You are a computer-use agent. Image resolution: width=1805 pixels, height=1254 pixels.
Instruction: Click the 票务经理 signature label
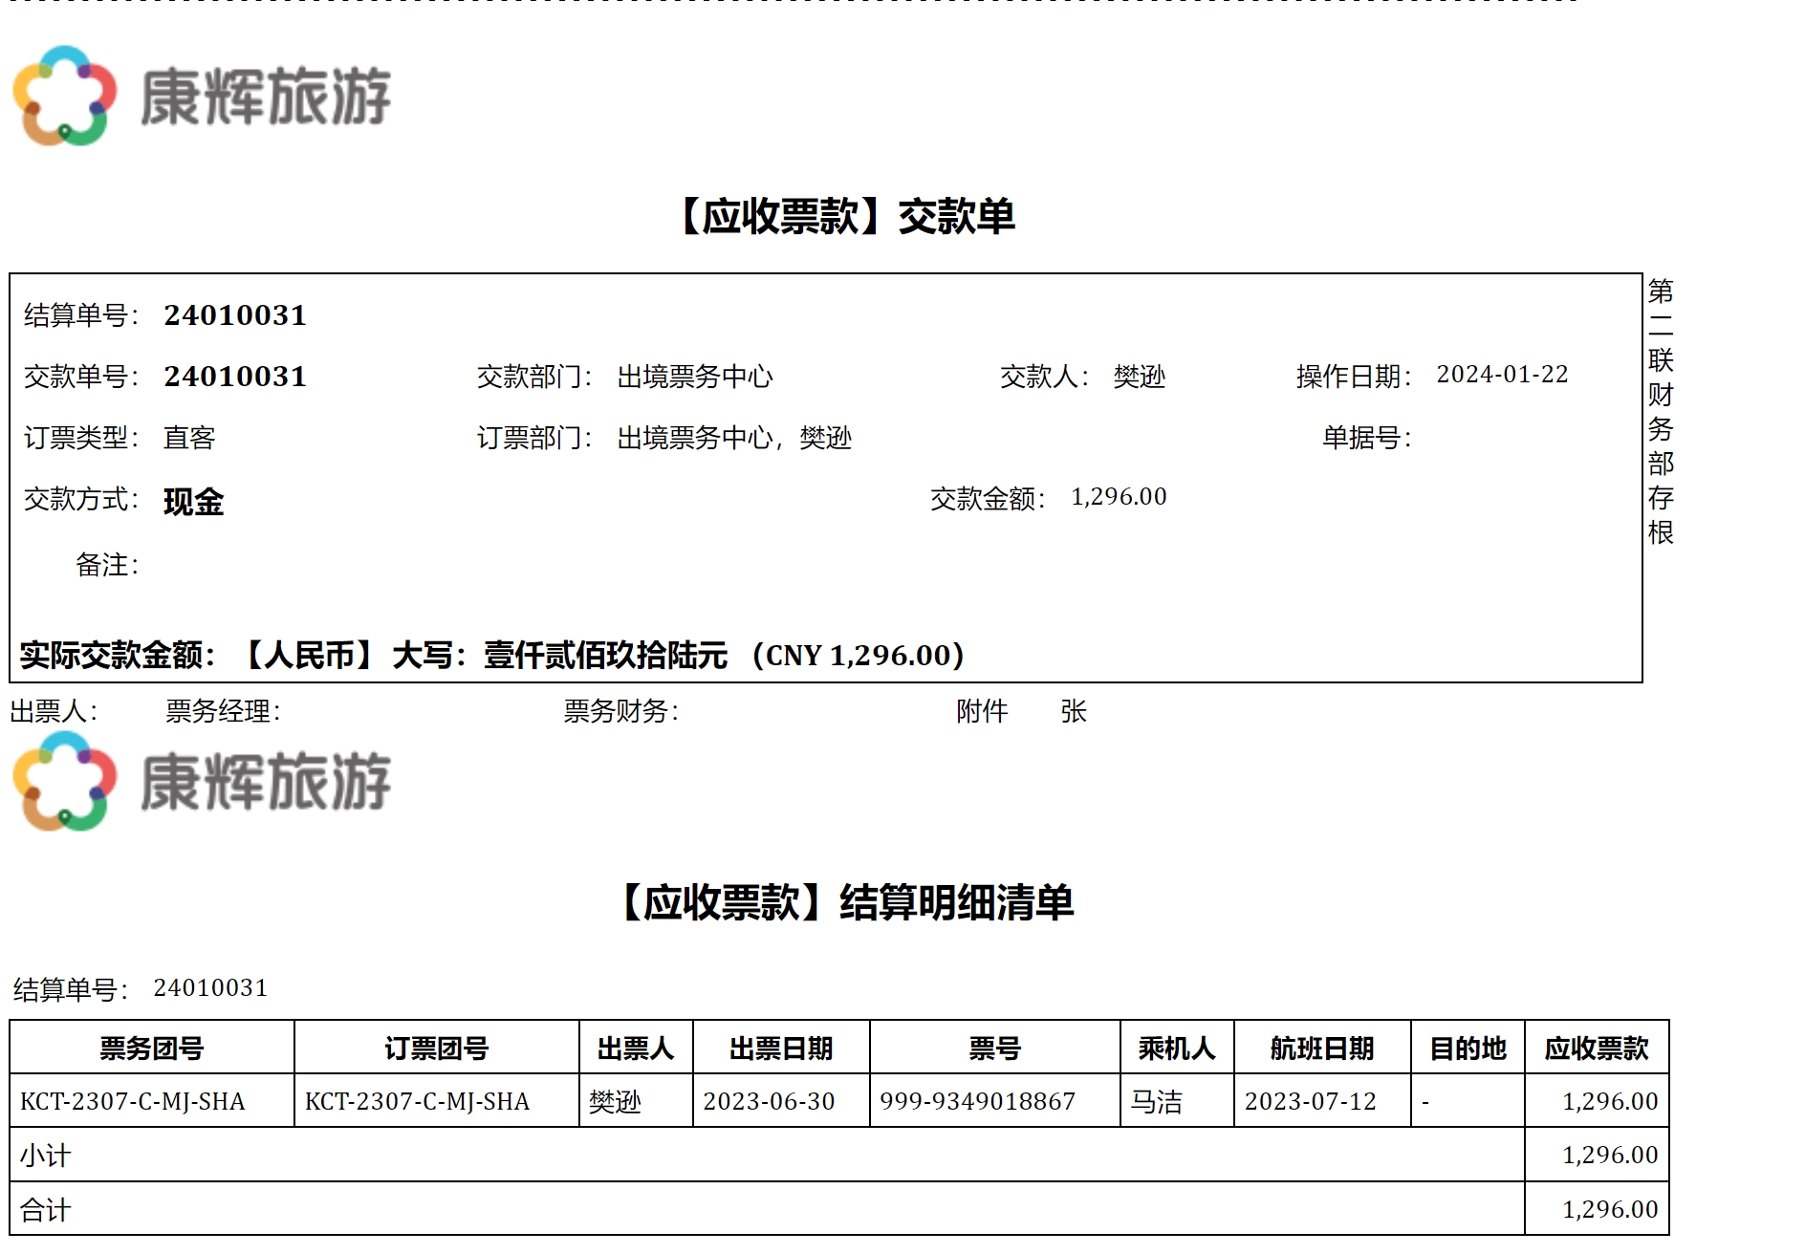tap(223, 711)
